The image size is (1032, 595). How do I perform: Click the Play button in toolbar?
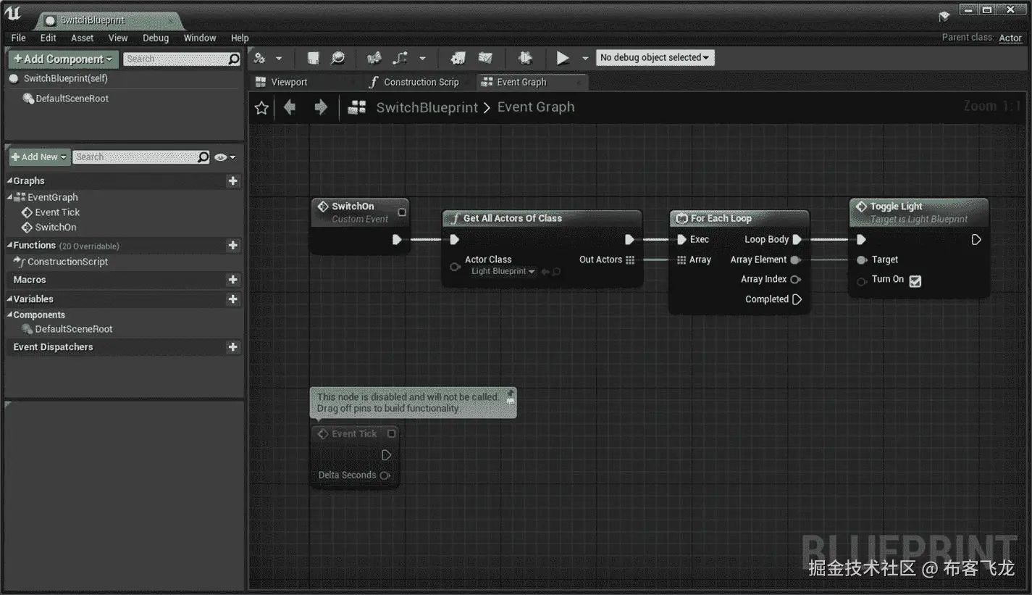click(563, 58)
